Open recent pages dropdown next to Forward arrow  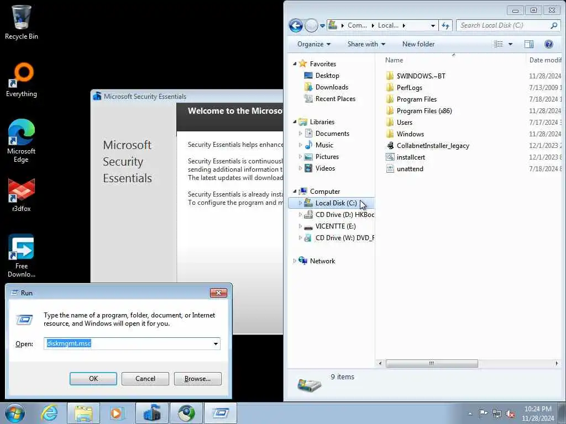pyautogui.click(x=322, y=26)
